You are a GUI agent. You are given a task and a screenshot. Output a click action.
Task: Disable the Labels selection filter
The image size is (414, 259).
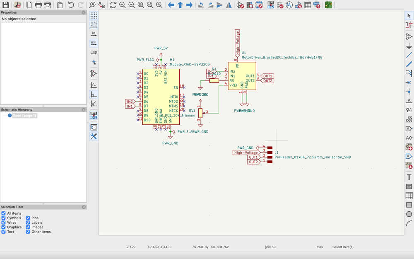[28, 223]
